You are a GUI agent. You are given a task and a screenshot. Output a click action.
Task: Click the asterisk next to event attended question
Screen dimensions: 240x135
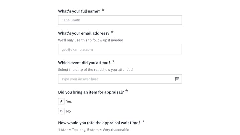(x=113, y=62)
